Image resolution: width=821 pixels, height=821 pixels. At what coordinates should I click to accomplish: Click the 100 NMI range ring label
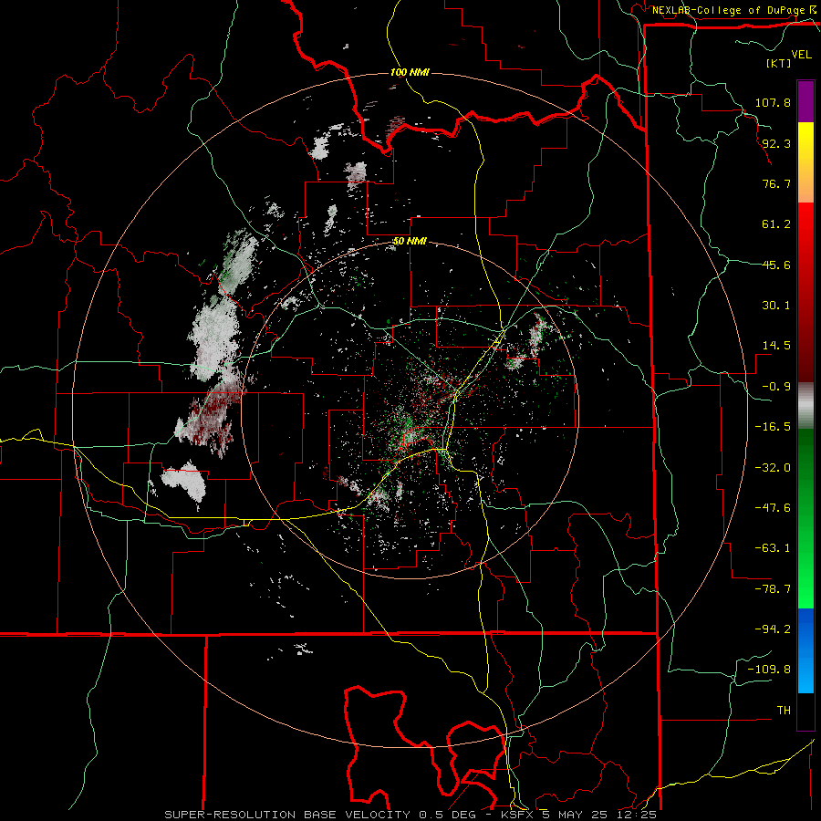(410, 72)
